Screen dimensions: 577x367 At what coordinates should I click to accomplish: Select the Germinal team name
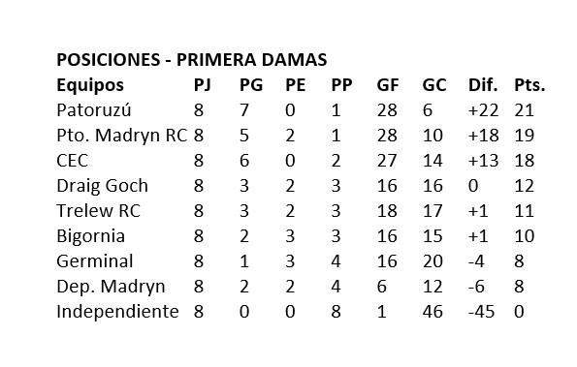click(95, 261)
